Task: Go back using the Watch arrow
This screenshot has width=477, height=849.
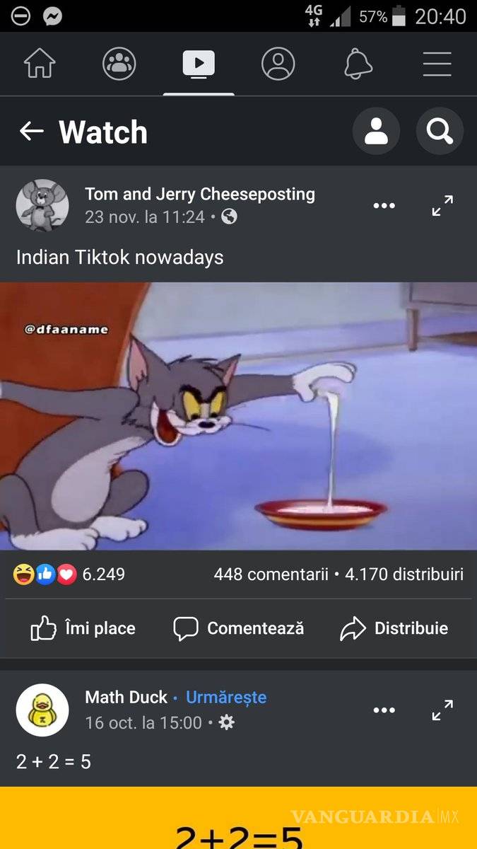Action: tap(31, 131)
